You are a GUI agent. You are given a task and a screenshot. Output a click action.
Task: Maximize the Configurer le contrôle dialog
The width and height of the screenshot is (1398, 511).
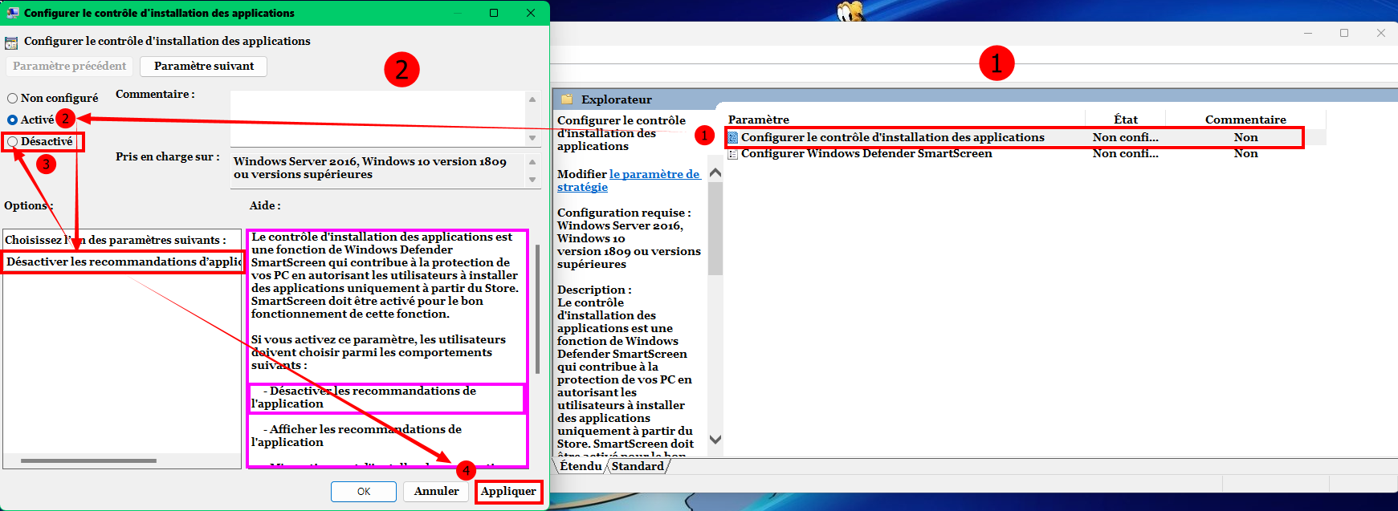[494, 13]
